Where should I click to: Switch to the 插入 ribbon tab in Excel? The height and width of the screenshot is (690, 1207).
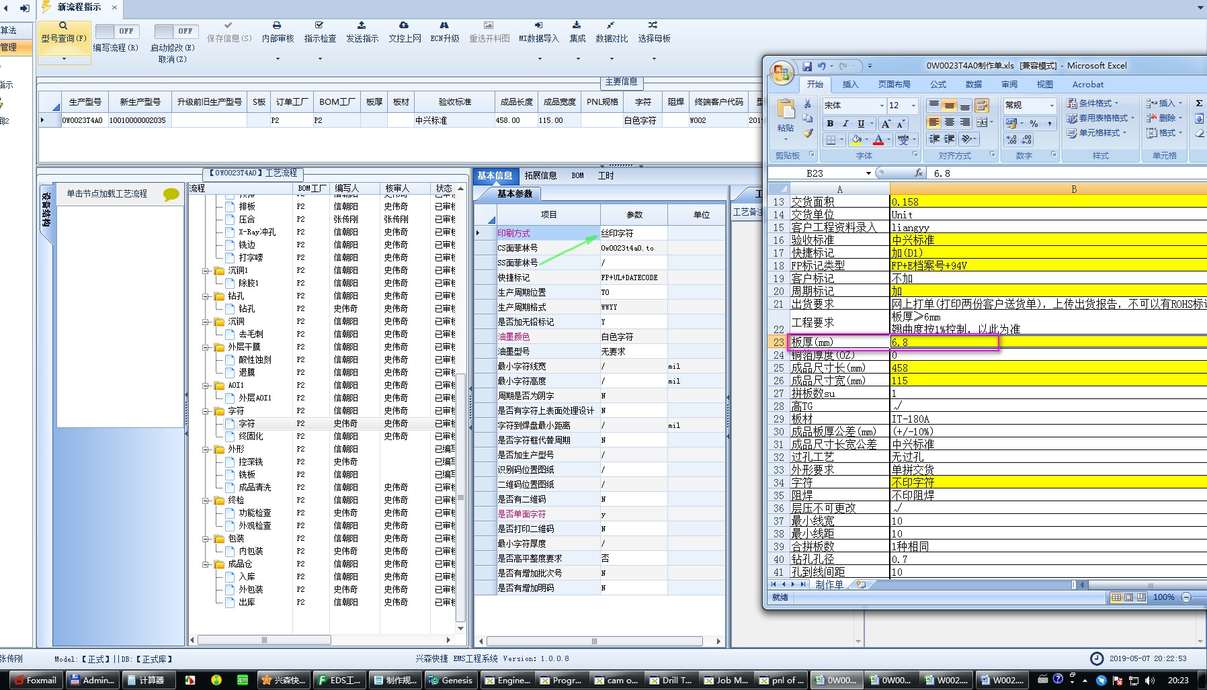click(x=851, y=85)
